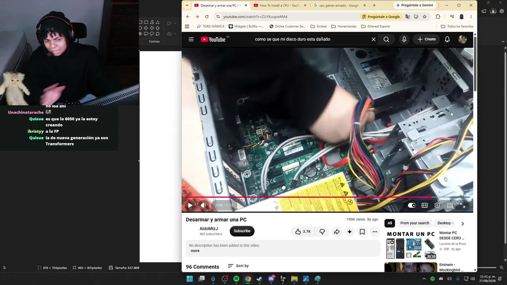
Task: Open the translate page icon
Action: coord(408,17)
